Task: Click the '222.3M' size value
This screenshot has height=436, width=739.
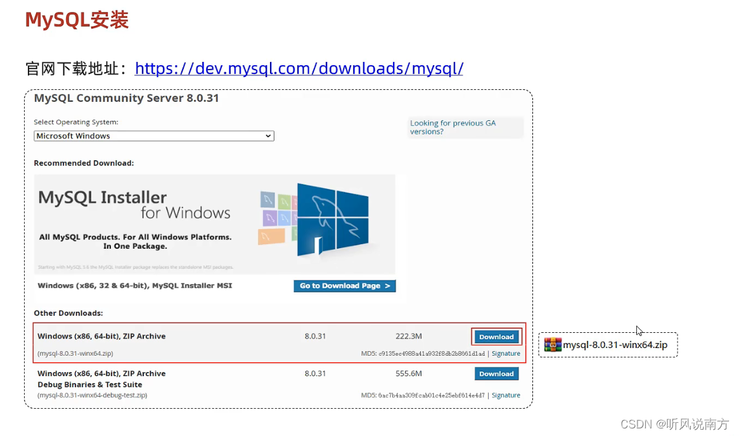Action: coord(409,336)
